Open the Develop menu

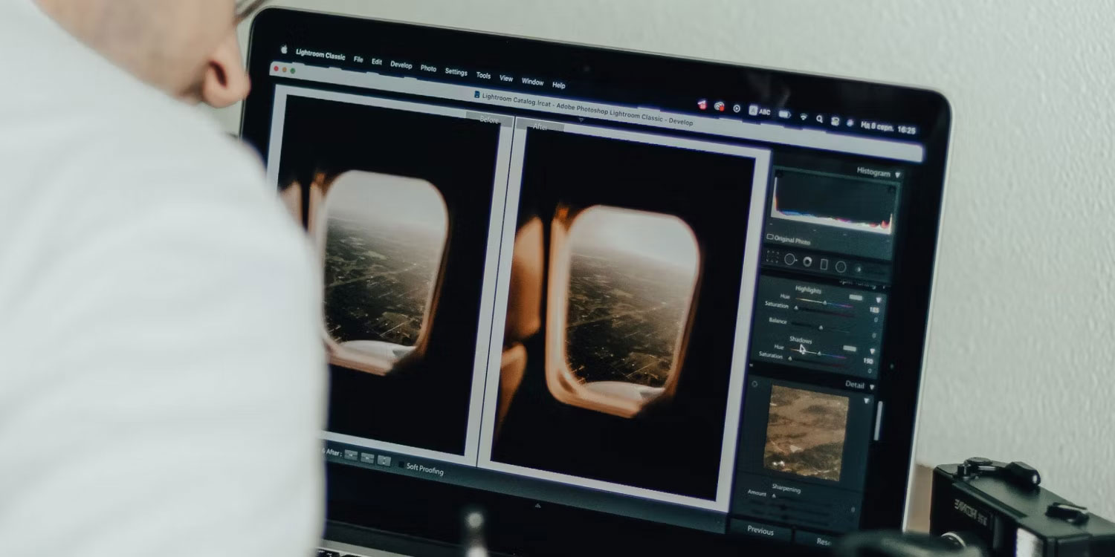401,65
